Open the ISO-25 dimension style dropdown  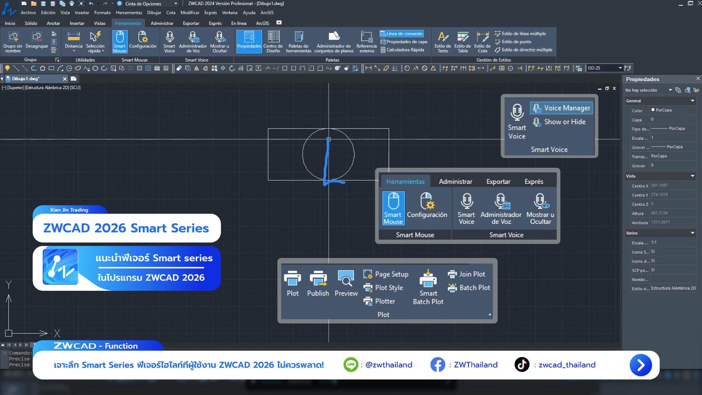[x=620, y=68]
